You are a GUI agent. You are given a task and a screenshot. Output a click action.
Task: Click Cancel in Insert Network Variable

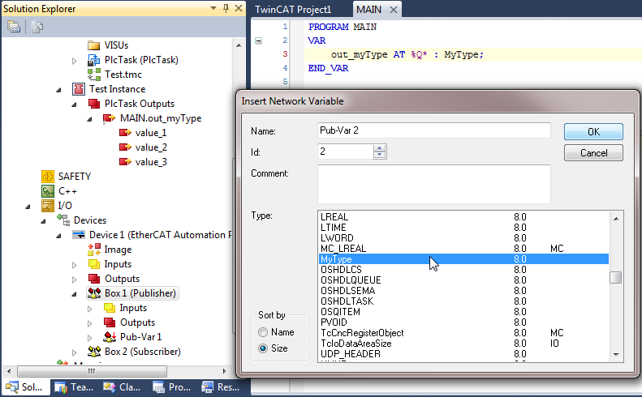click(x=593, y=153)
